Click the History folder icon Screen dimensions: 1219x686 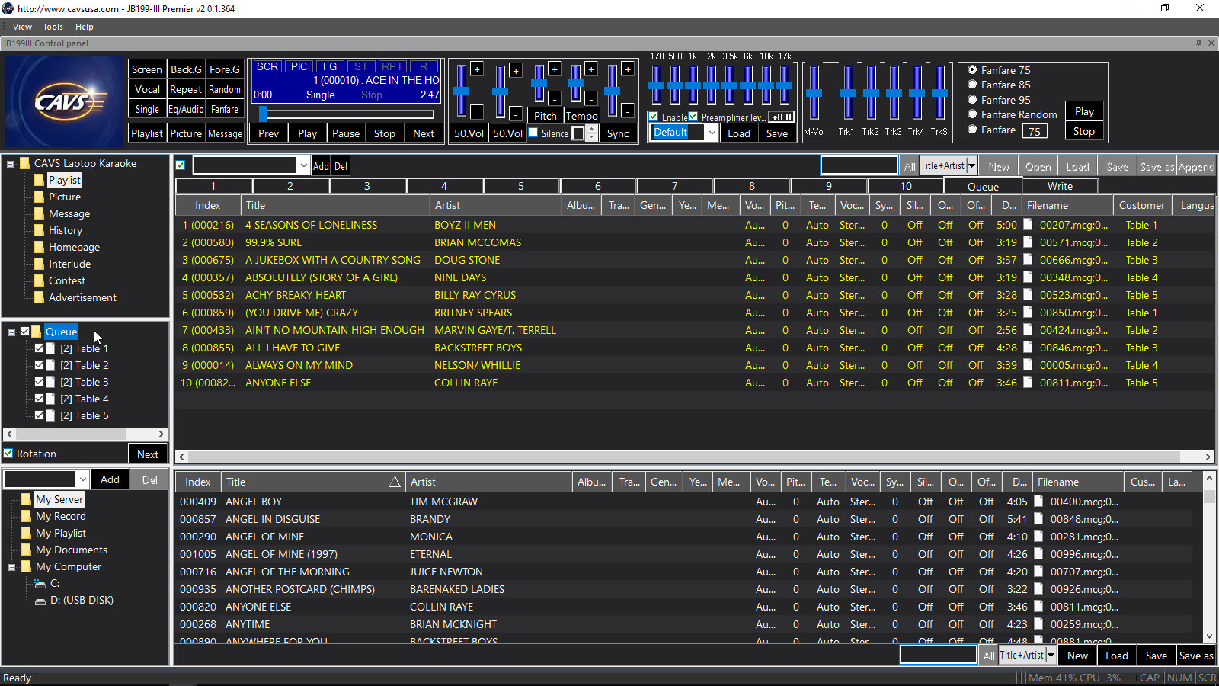(40, 230)
